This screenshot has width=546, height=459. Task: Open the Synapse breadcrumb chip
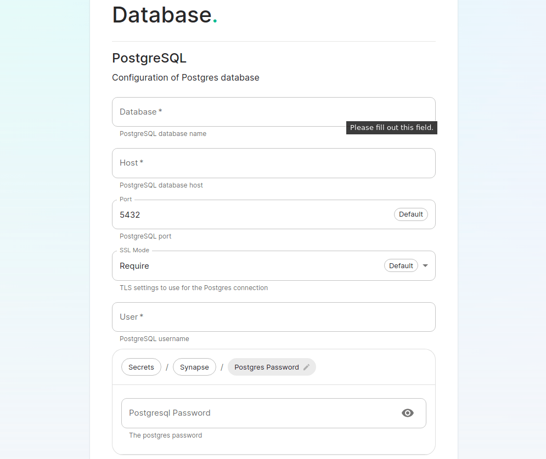[x=194, y=367]
